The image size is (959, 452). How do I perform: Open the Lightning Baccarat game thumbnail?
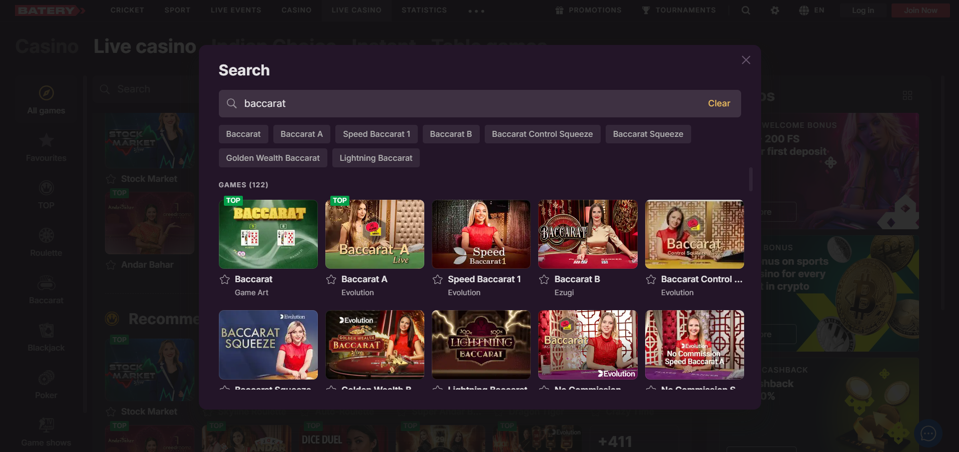click(x=481, y=345)
